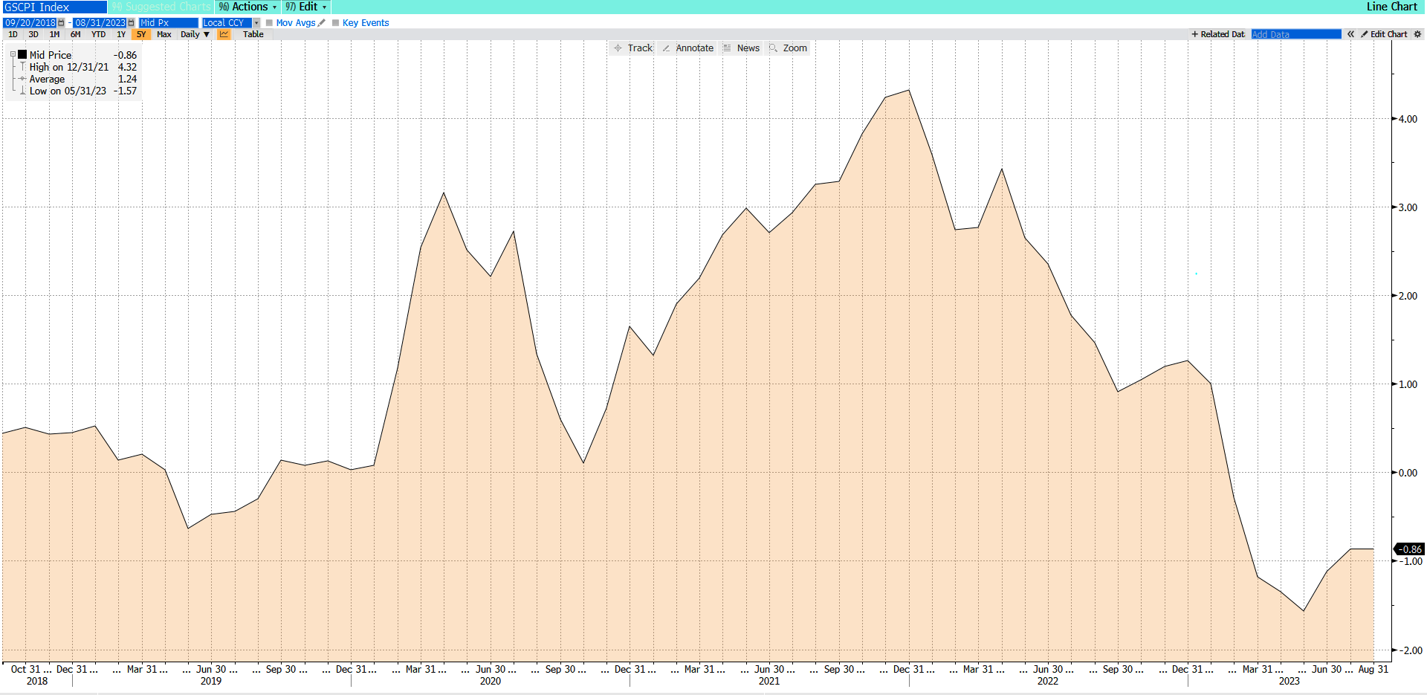Click the black Mid Price color swatch

[x=22, y=55]
